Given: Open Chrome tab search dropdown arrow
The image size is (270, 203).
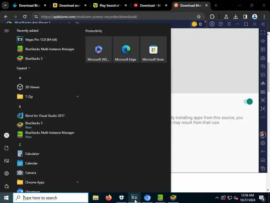Looking at the screenshot, I should (x=5, y=5).
